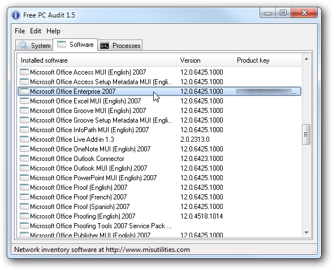Select Microsoft Office Live Add-in 1.3 entry
333x270 pixels.
pyautogui.click(x=72, y=140)
